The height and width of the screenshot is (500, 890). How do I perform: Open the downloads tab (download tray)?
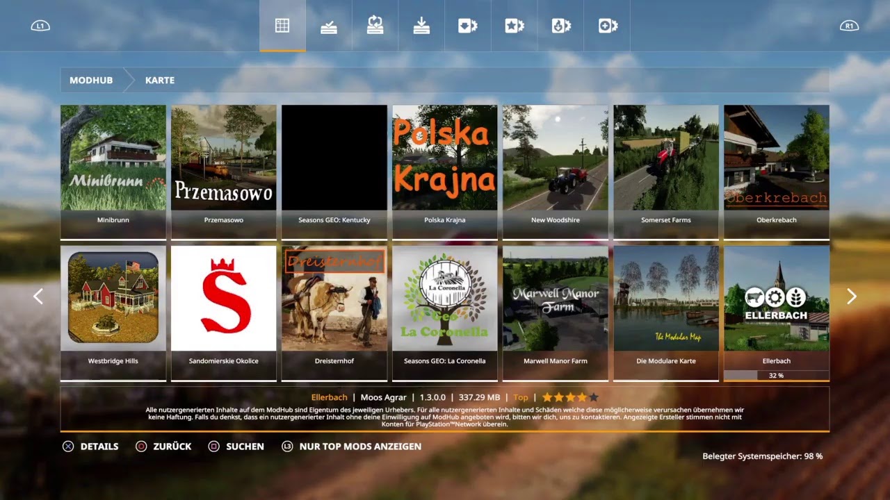(x=421, y=26)
